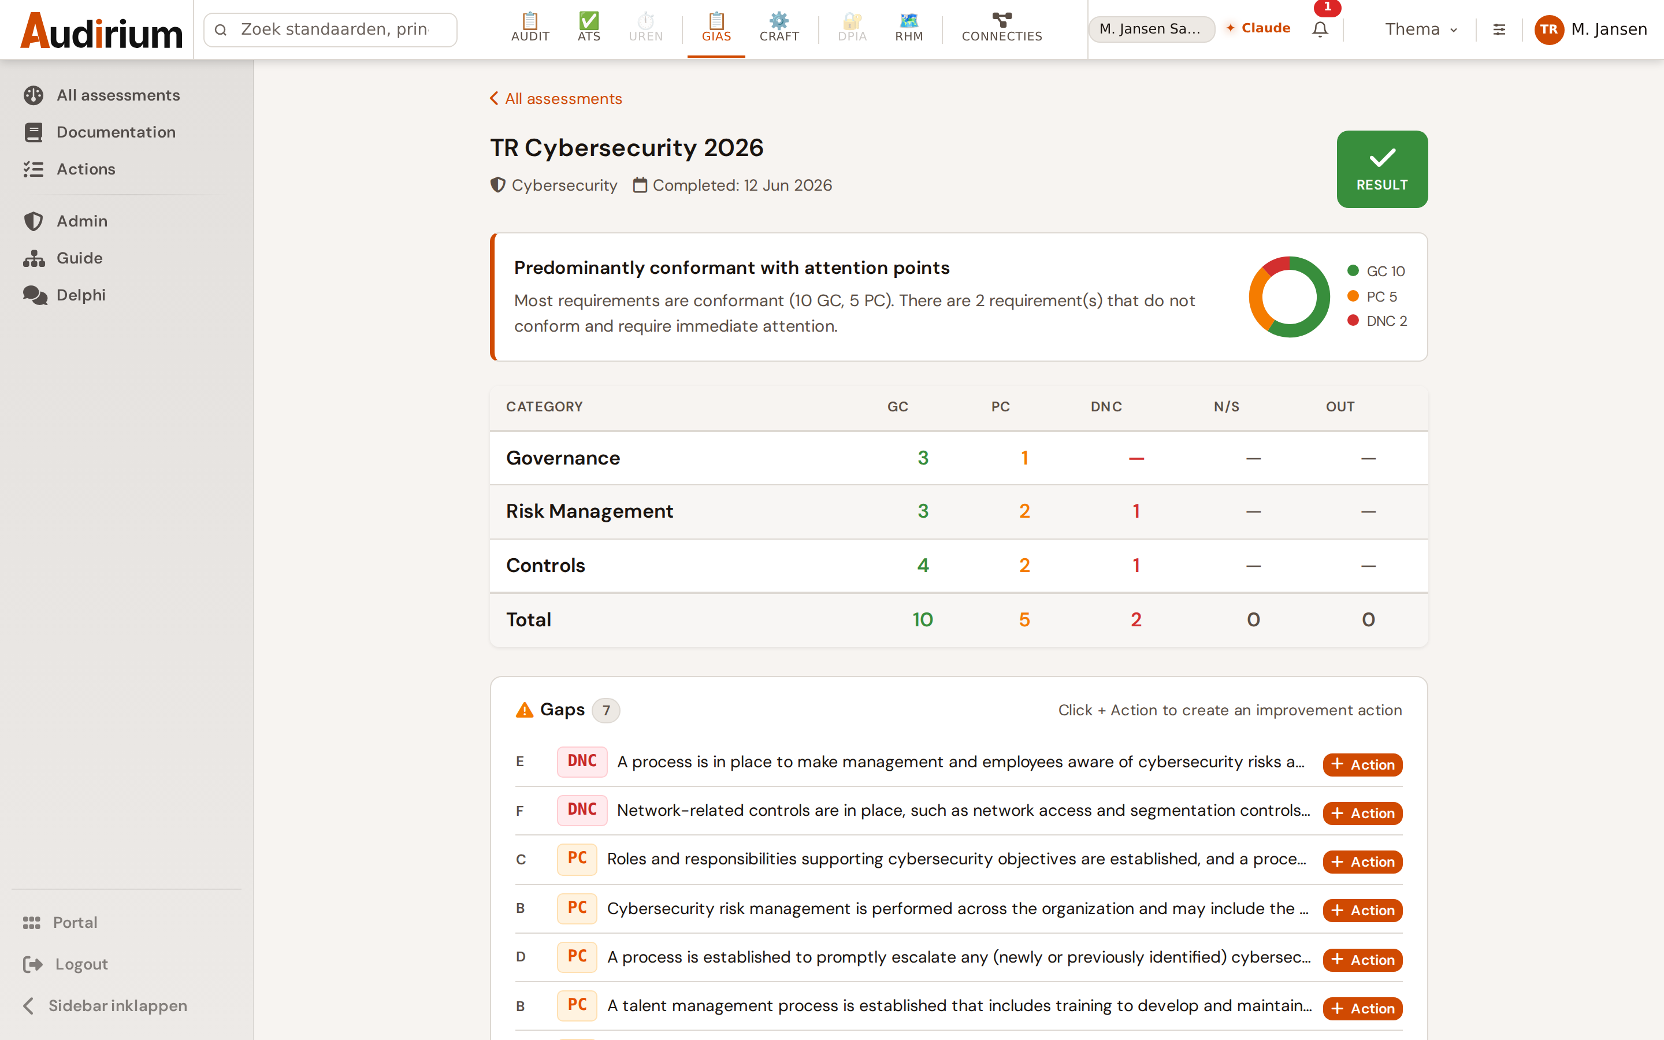Select the Risk Management category row

959,512
